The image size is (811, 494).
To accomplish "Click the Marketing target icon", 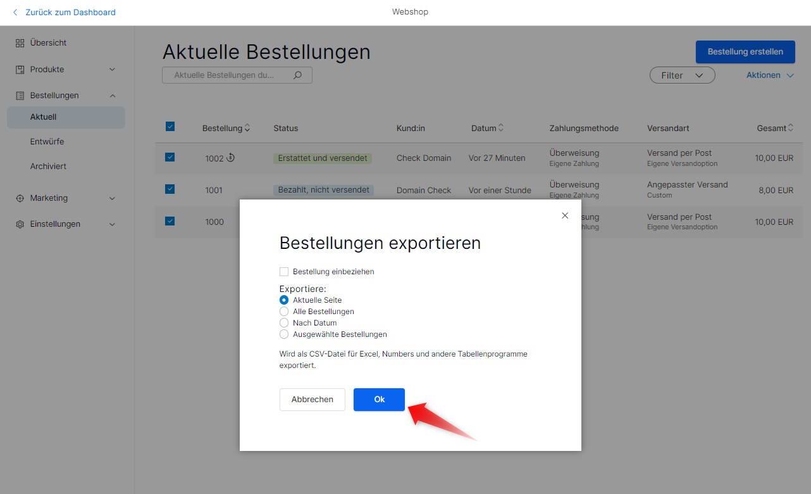I will pos(20,198).
